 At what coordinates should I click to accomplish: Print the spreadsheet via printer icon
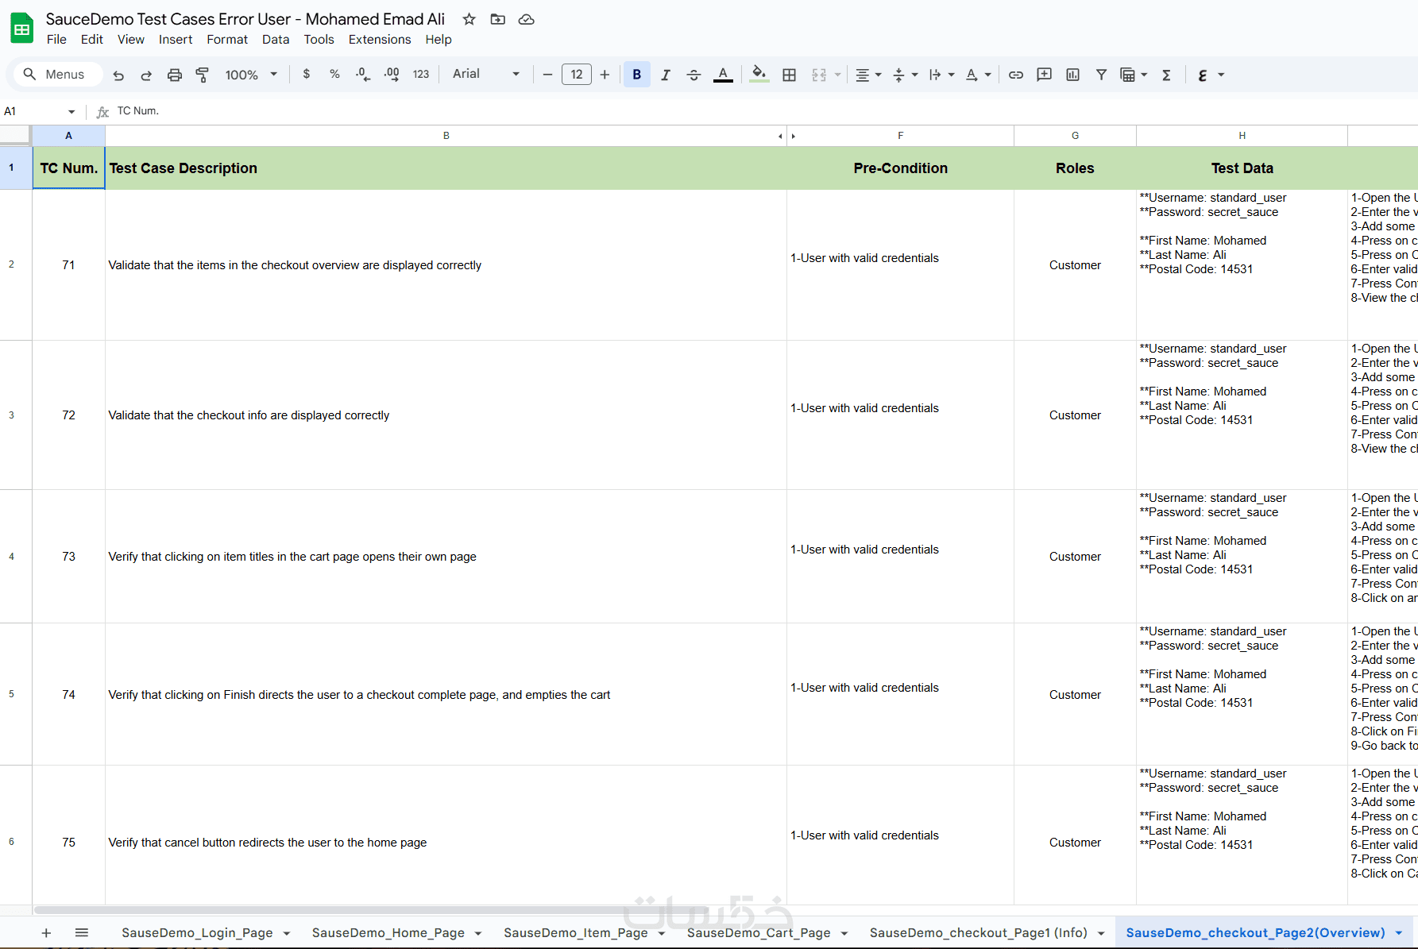[175, 75]
